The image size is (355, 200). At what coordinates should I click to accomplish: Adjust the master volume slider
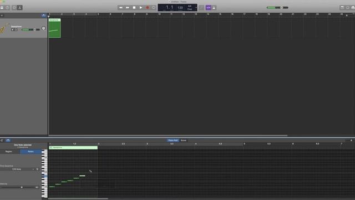[277, 7]
